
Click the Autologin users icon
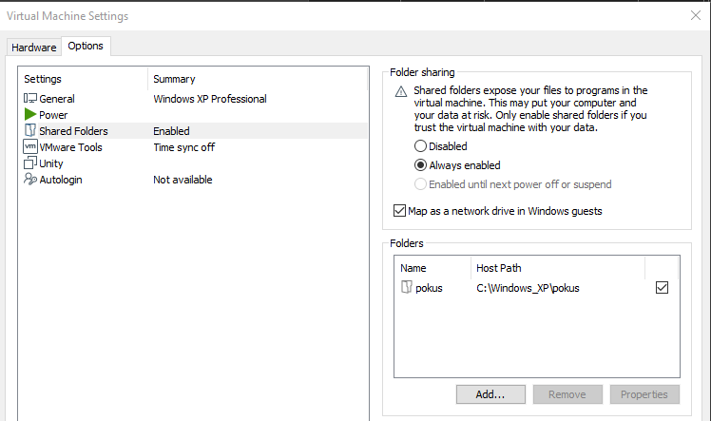pos(30,180)
